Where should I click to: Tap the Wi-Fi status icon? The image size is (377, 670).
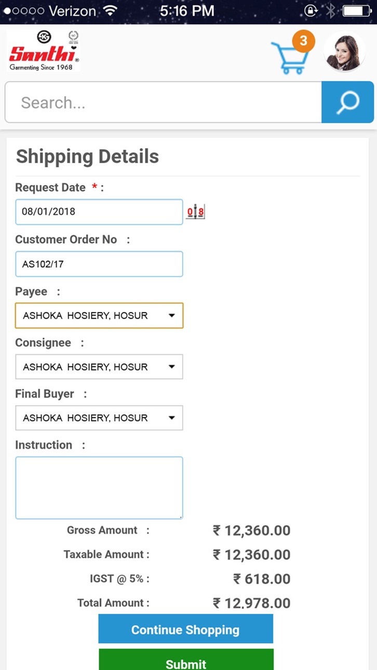click(x=110, y=10)
